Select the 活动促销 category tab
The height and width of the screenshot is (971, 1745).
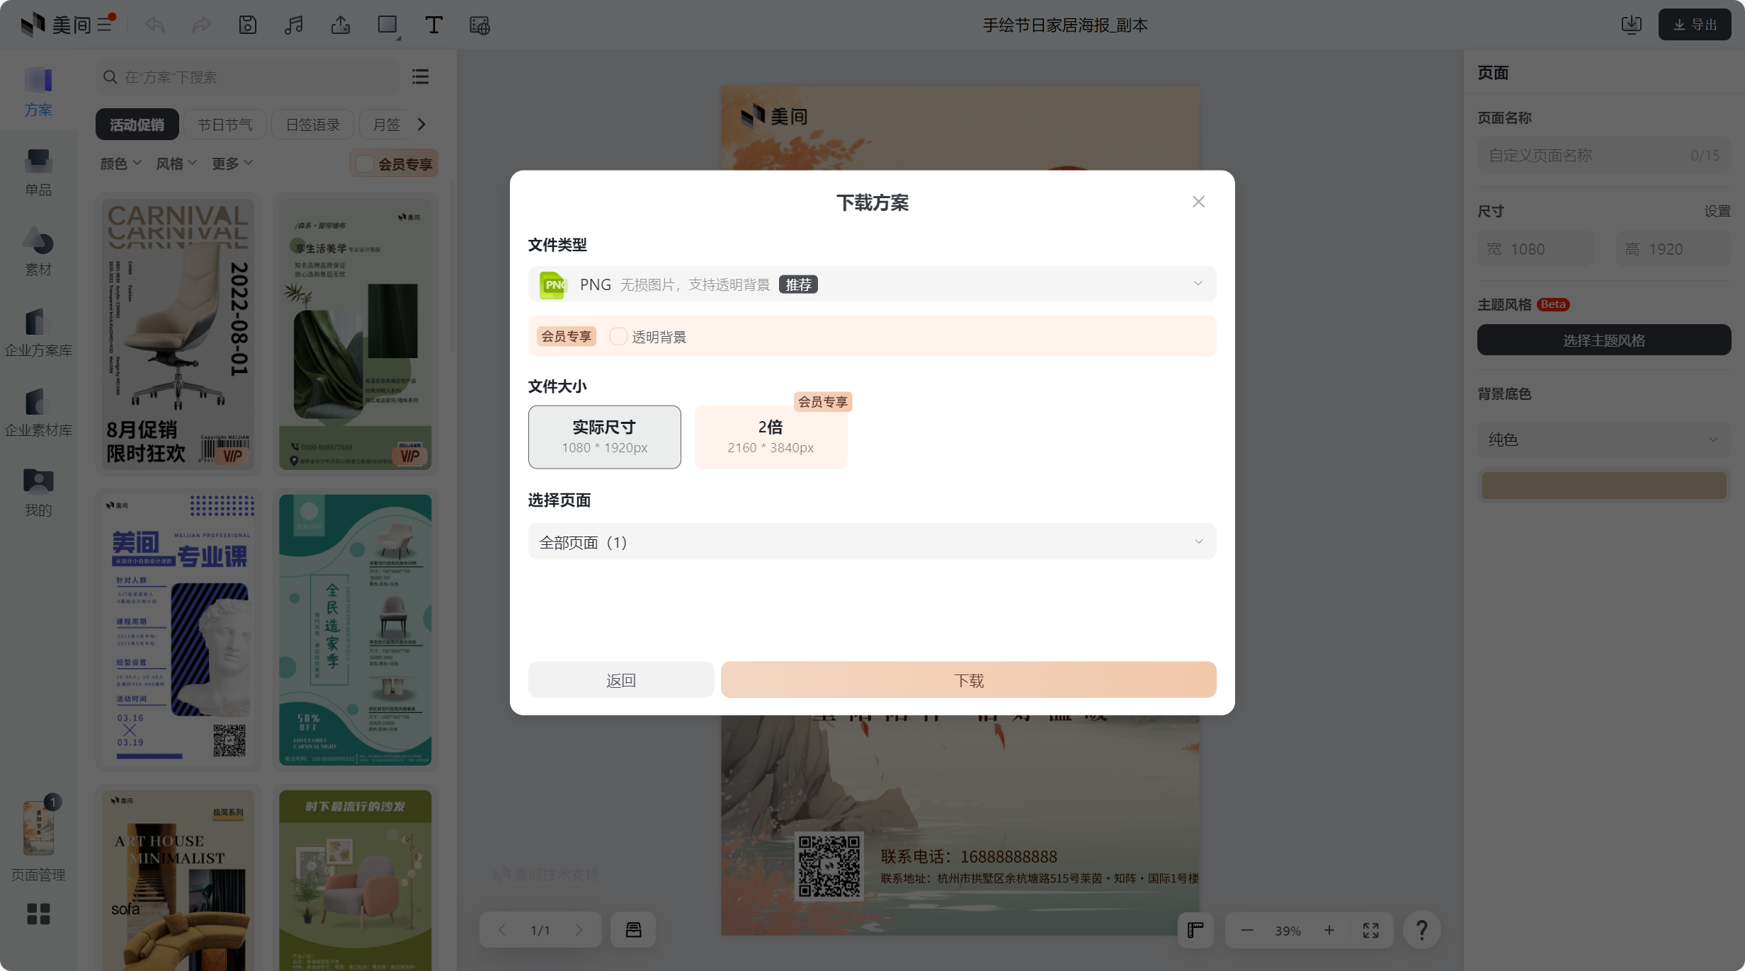[x=137, y=125]
